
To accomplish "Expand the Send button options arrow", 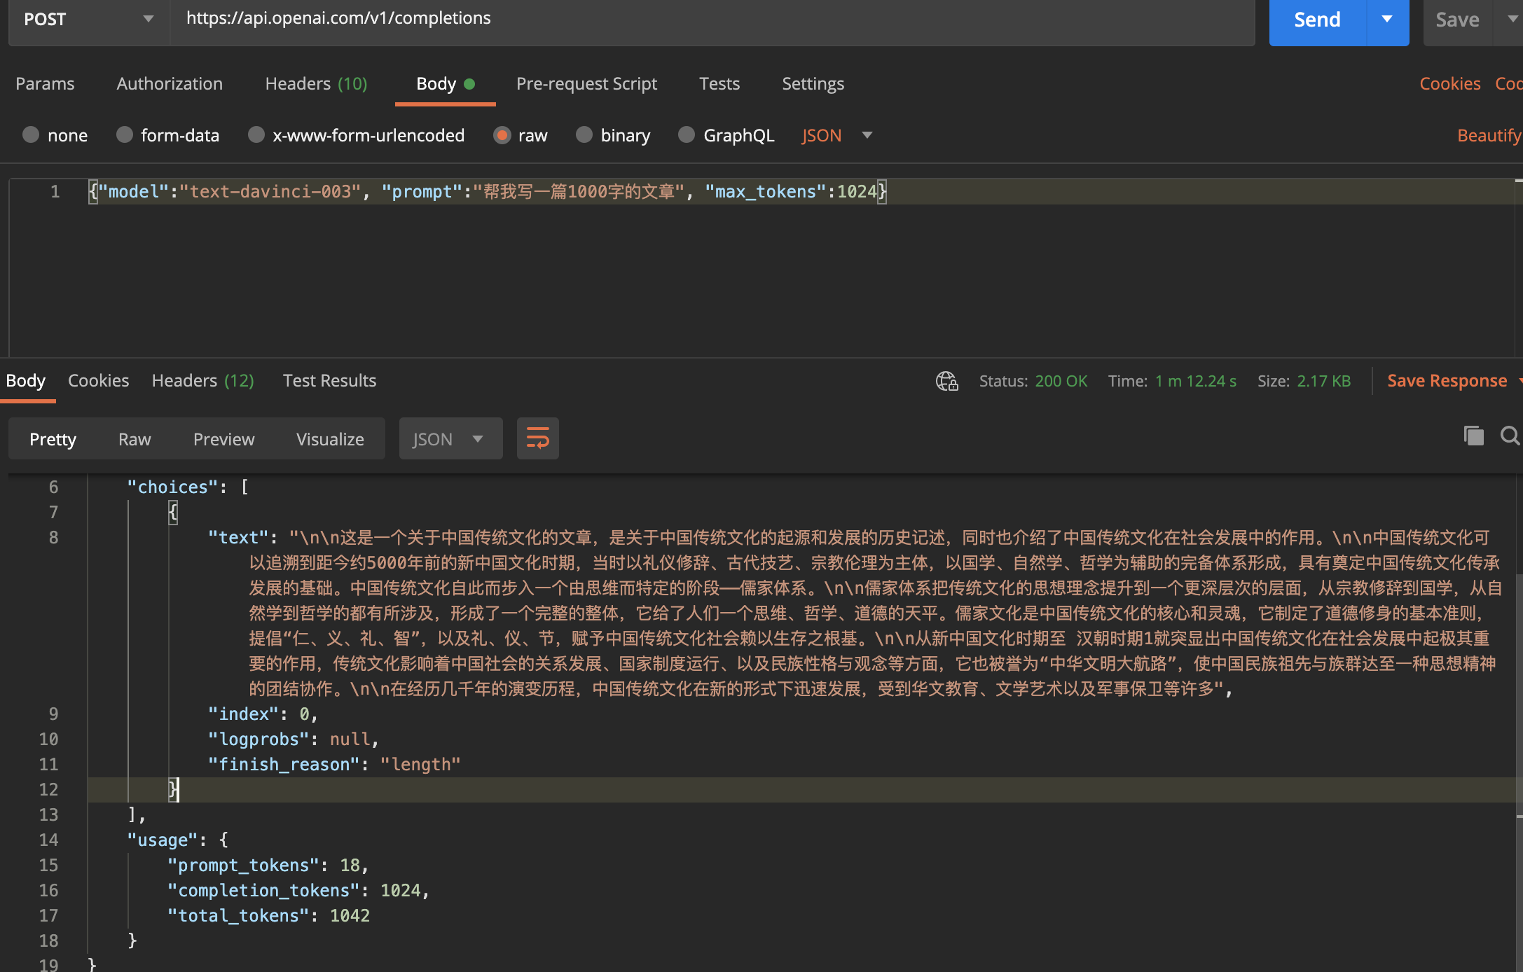I will click(1387, 19).
